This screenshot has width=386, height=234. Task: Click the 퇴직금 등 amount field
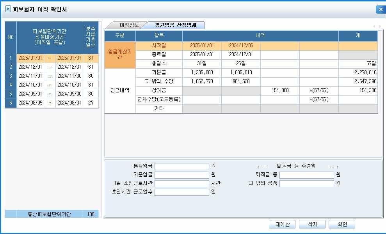point(306,175)
